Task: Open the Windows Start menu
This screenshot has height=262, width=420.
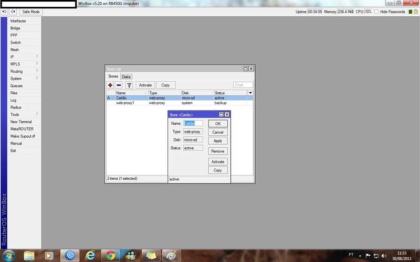Action: [x=9, y=256]
